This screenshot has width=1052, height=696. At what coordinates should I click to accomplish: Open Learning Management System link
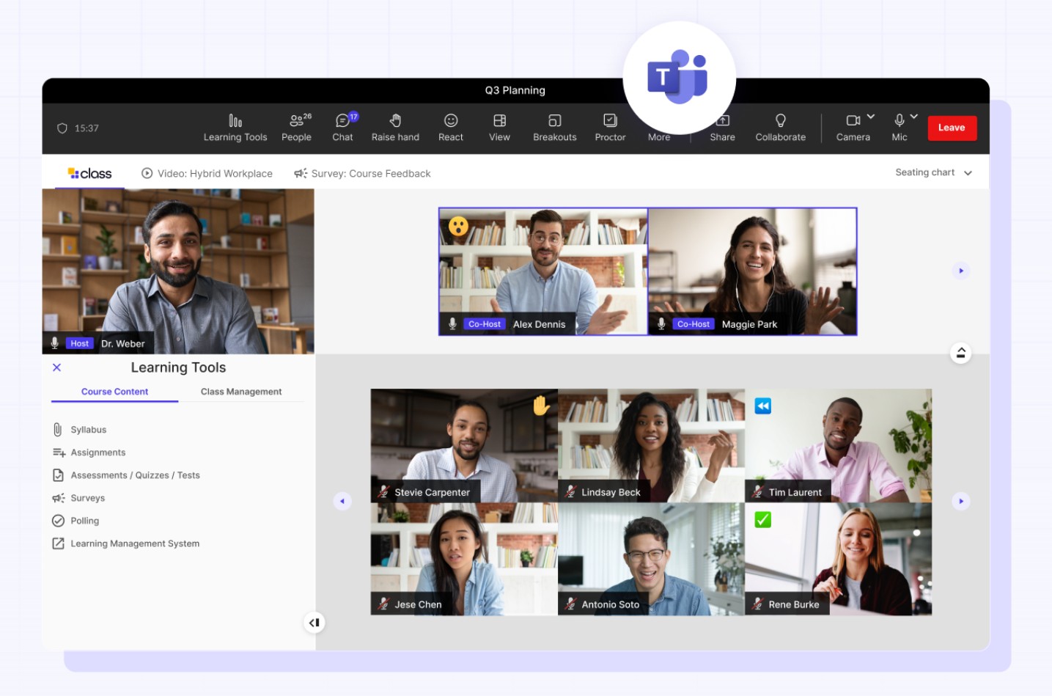125,543
